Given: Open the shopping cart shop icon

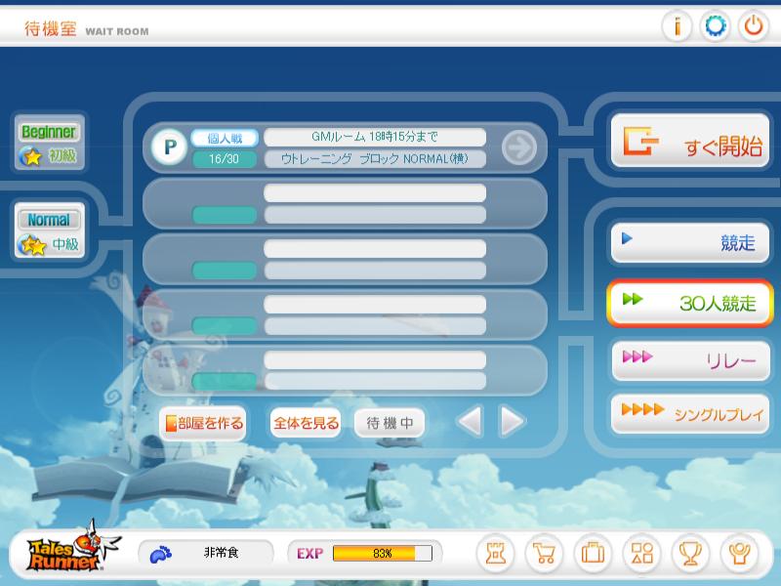Looking at the screenshot, I should point(544,553).
